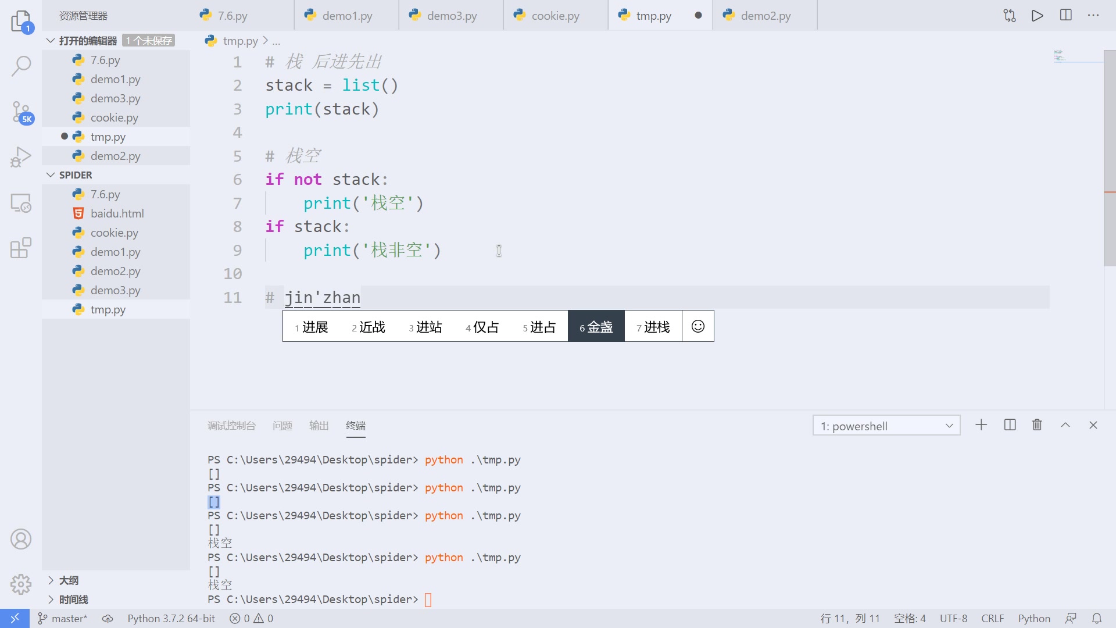Switch to the demo3.py editor tab
This screenshot has width=1116, height=628.
(x=450, y=16)
